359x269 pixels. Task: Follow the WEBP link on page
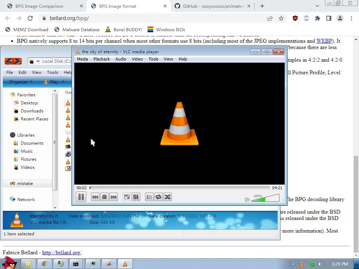click(324, 41)
